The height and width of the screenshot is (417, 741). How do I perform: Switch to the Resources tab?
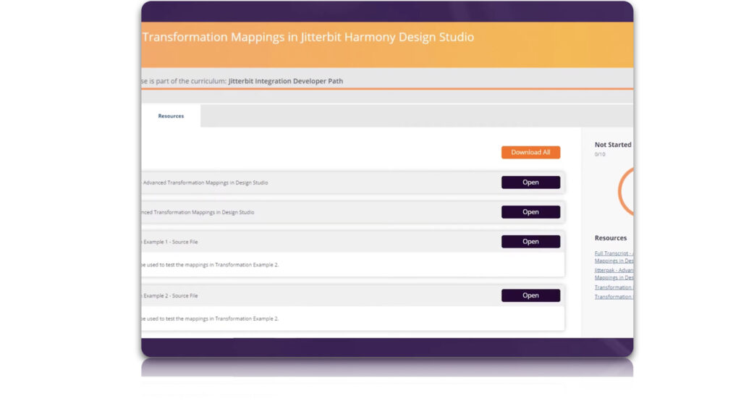click(171, 116)
